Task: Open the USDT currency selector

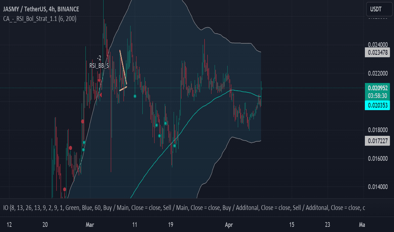Action: point(379,9)
